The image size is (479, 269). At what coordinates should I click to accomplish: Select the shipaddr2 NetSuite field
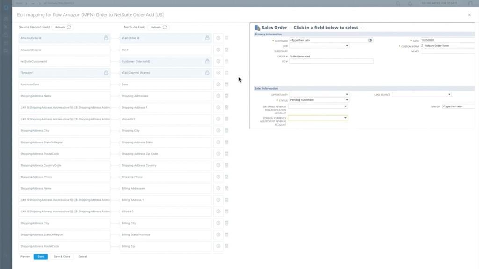click(166, 119)
